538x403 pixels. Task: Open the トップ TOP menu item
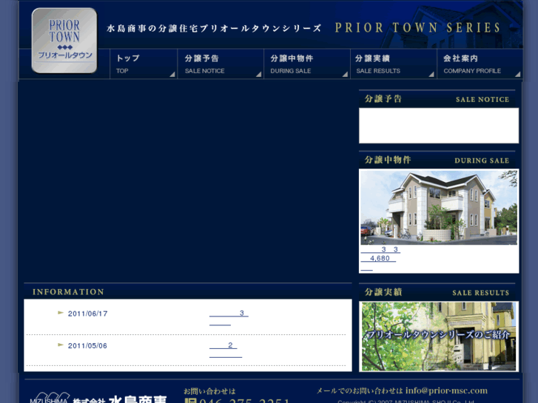[144, 64]
